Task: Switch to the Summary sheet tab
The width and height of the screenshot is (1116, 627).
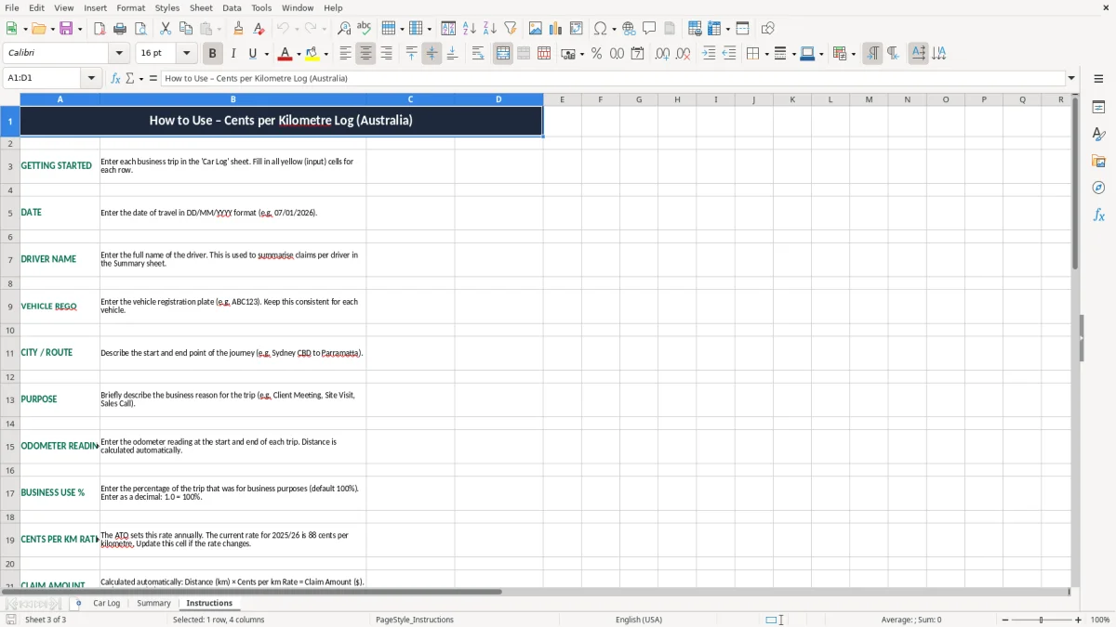Action: [153, 603]
